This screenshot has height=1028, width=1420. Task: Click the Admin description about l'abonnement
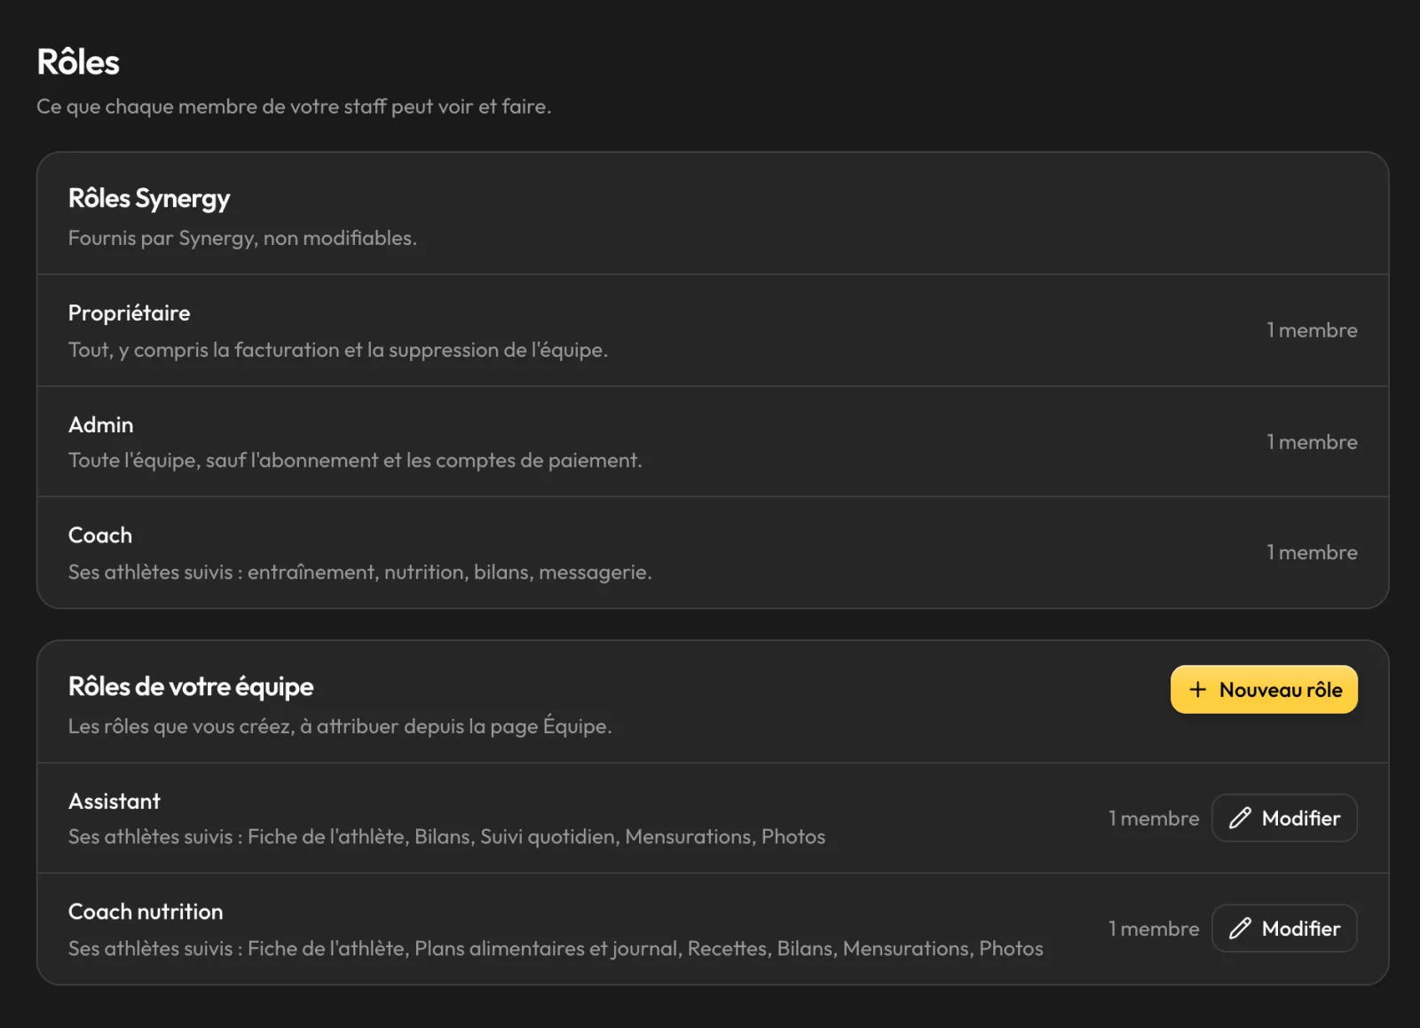pos(355,461)
